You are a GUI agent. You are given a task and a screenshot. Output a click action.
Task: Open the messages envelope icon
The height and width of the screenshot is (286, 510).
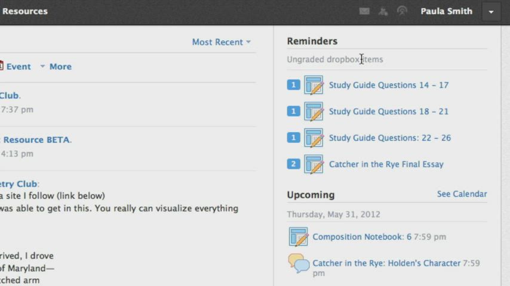[x=364, y=11]
